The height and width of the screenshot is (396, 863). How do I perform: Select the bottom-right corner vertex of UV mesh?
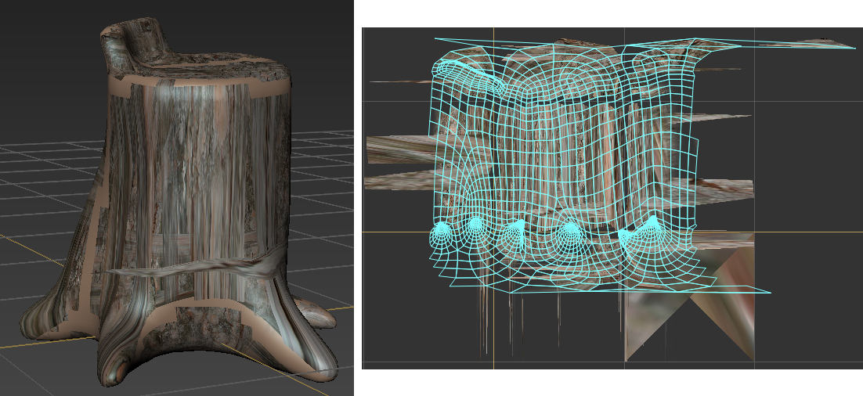[x=769, y=293]
